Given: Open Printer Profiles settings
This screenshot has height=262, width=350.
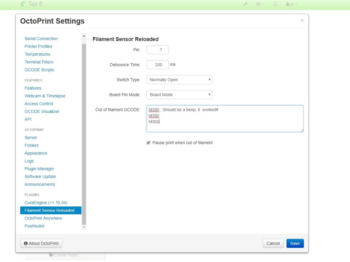Looking at the screenshot, I should click(x=38, y=46).
